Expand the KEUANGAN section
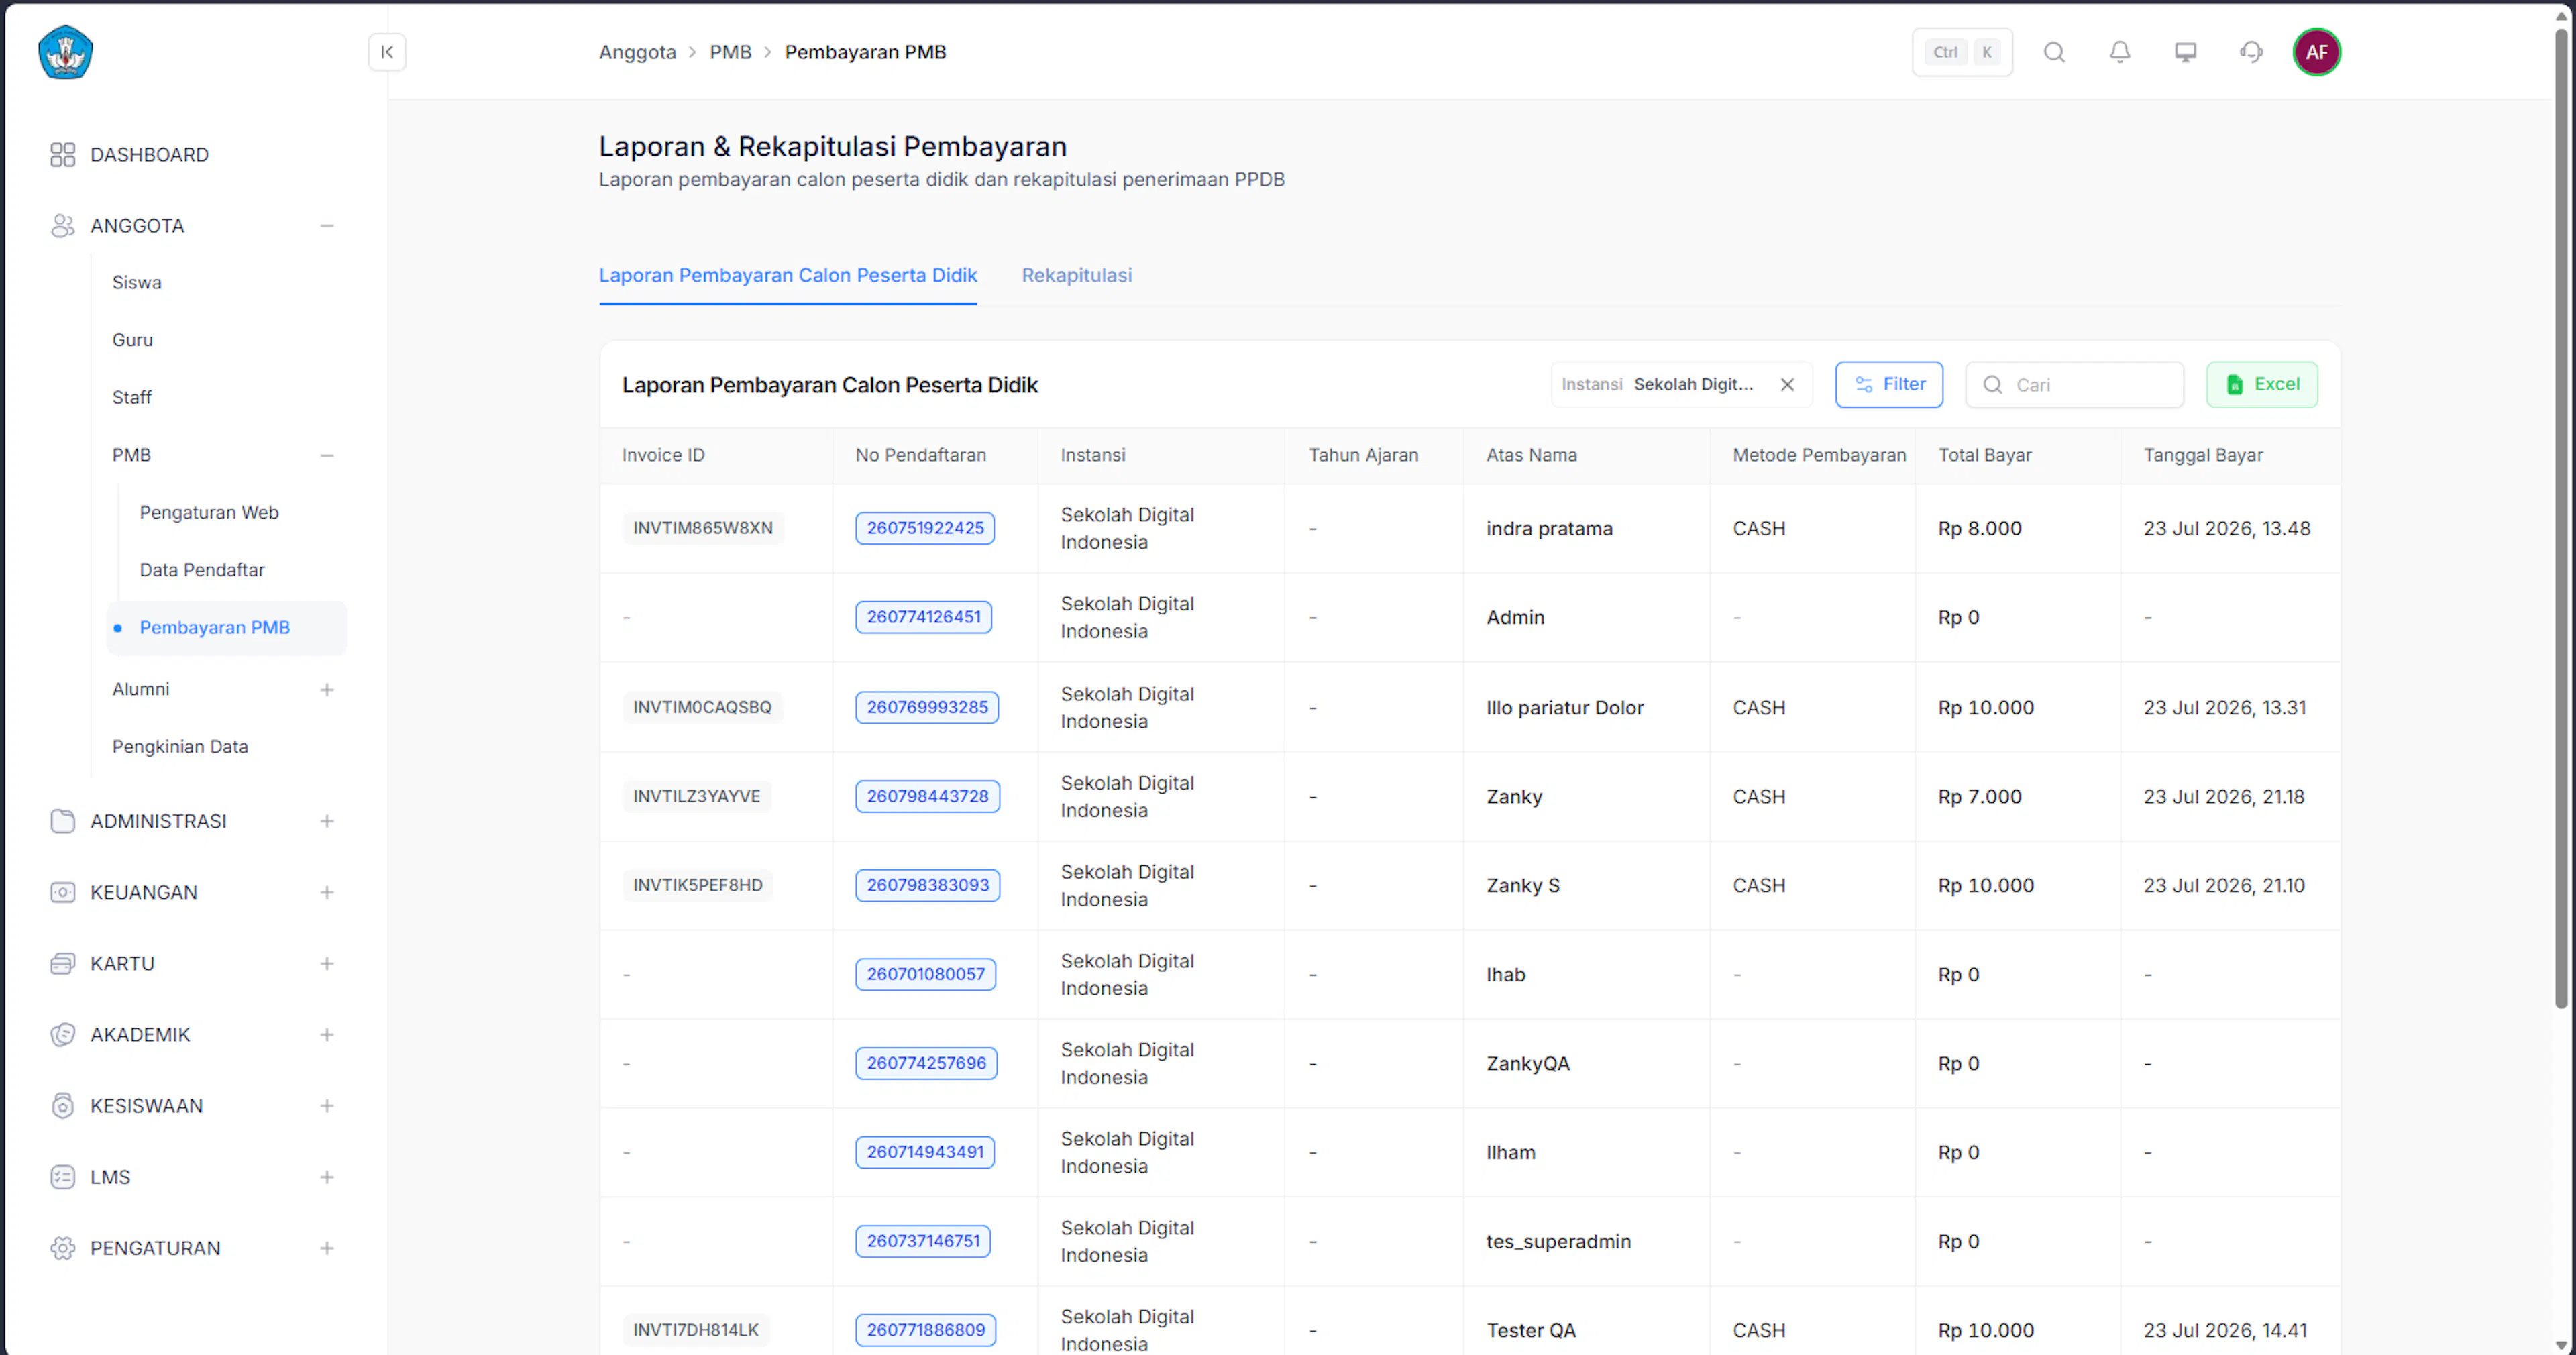This screenshot has height=1355, width=2576. point(327,892)
